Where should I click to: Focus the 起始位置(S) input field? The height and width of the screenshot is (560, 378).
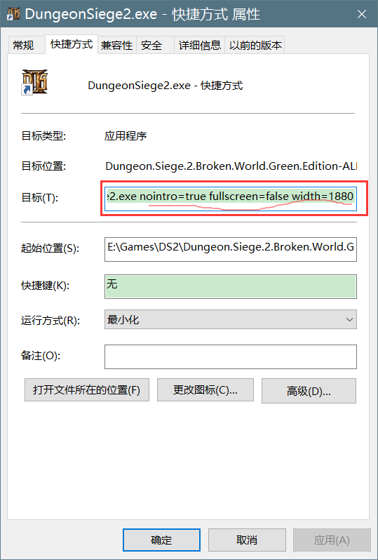231,249
